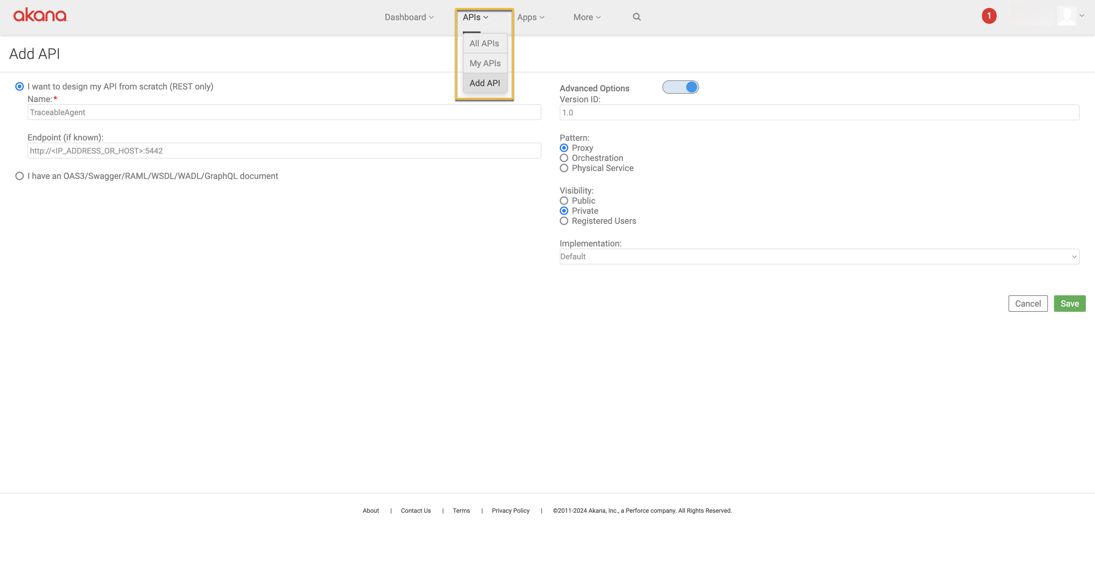Click the Akana logo
Image resolution: width=1095 pixels, height=579 pixels.
(x=40, y=15)
